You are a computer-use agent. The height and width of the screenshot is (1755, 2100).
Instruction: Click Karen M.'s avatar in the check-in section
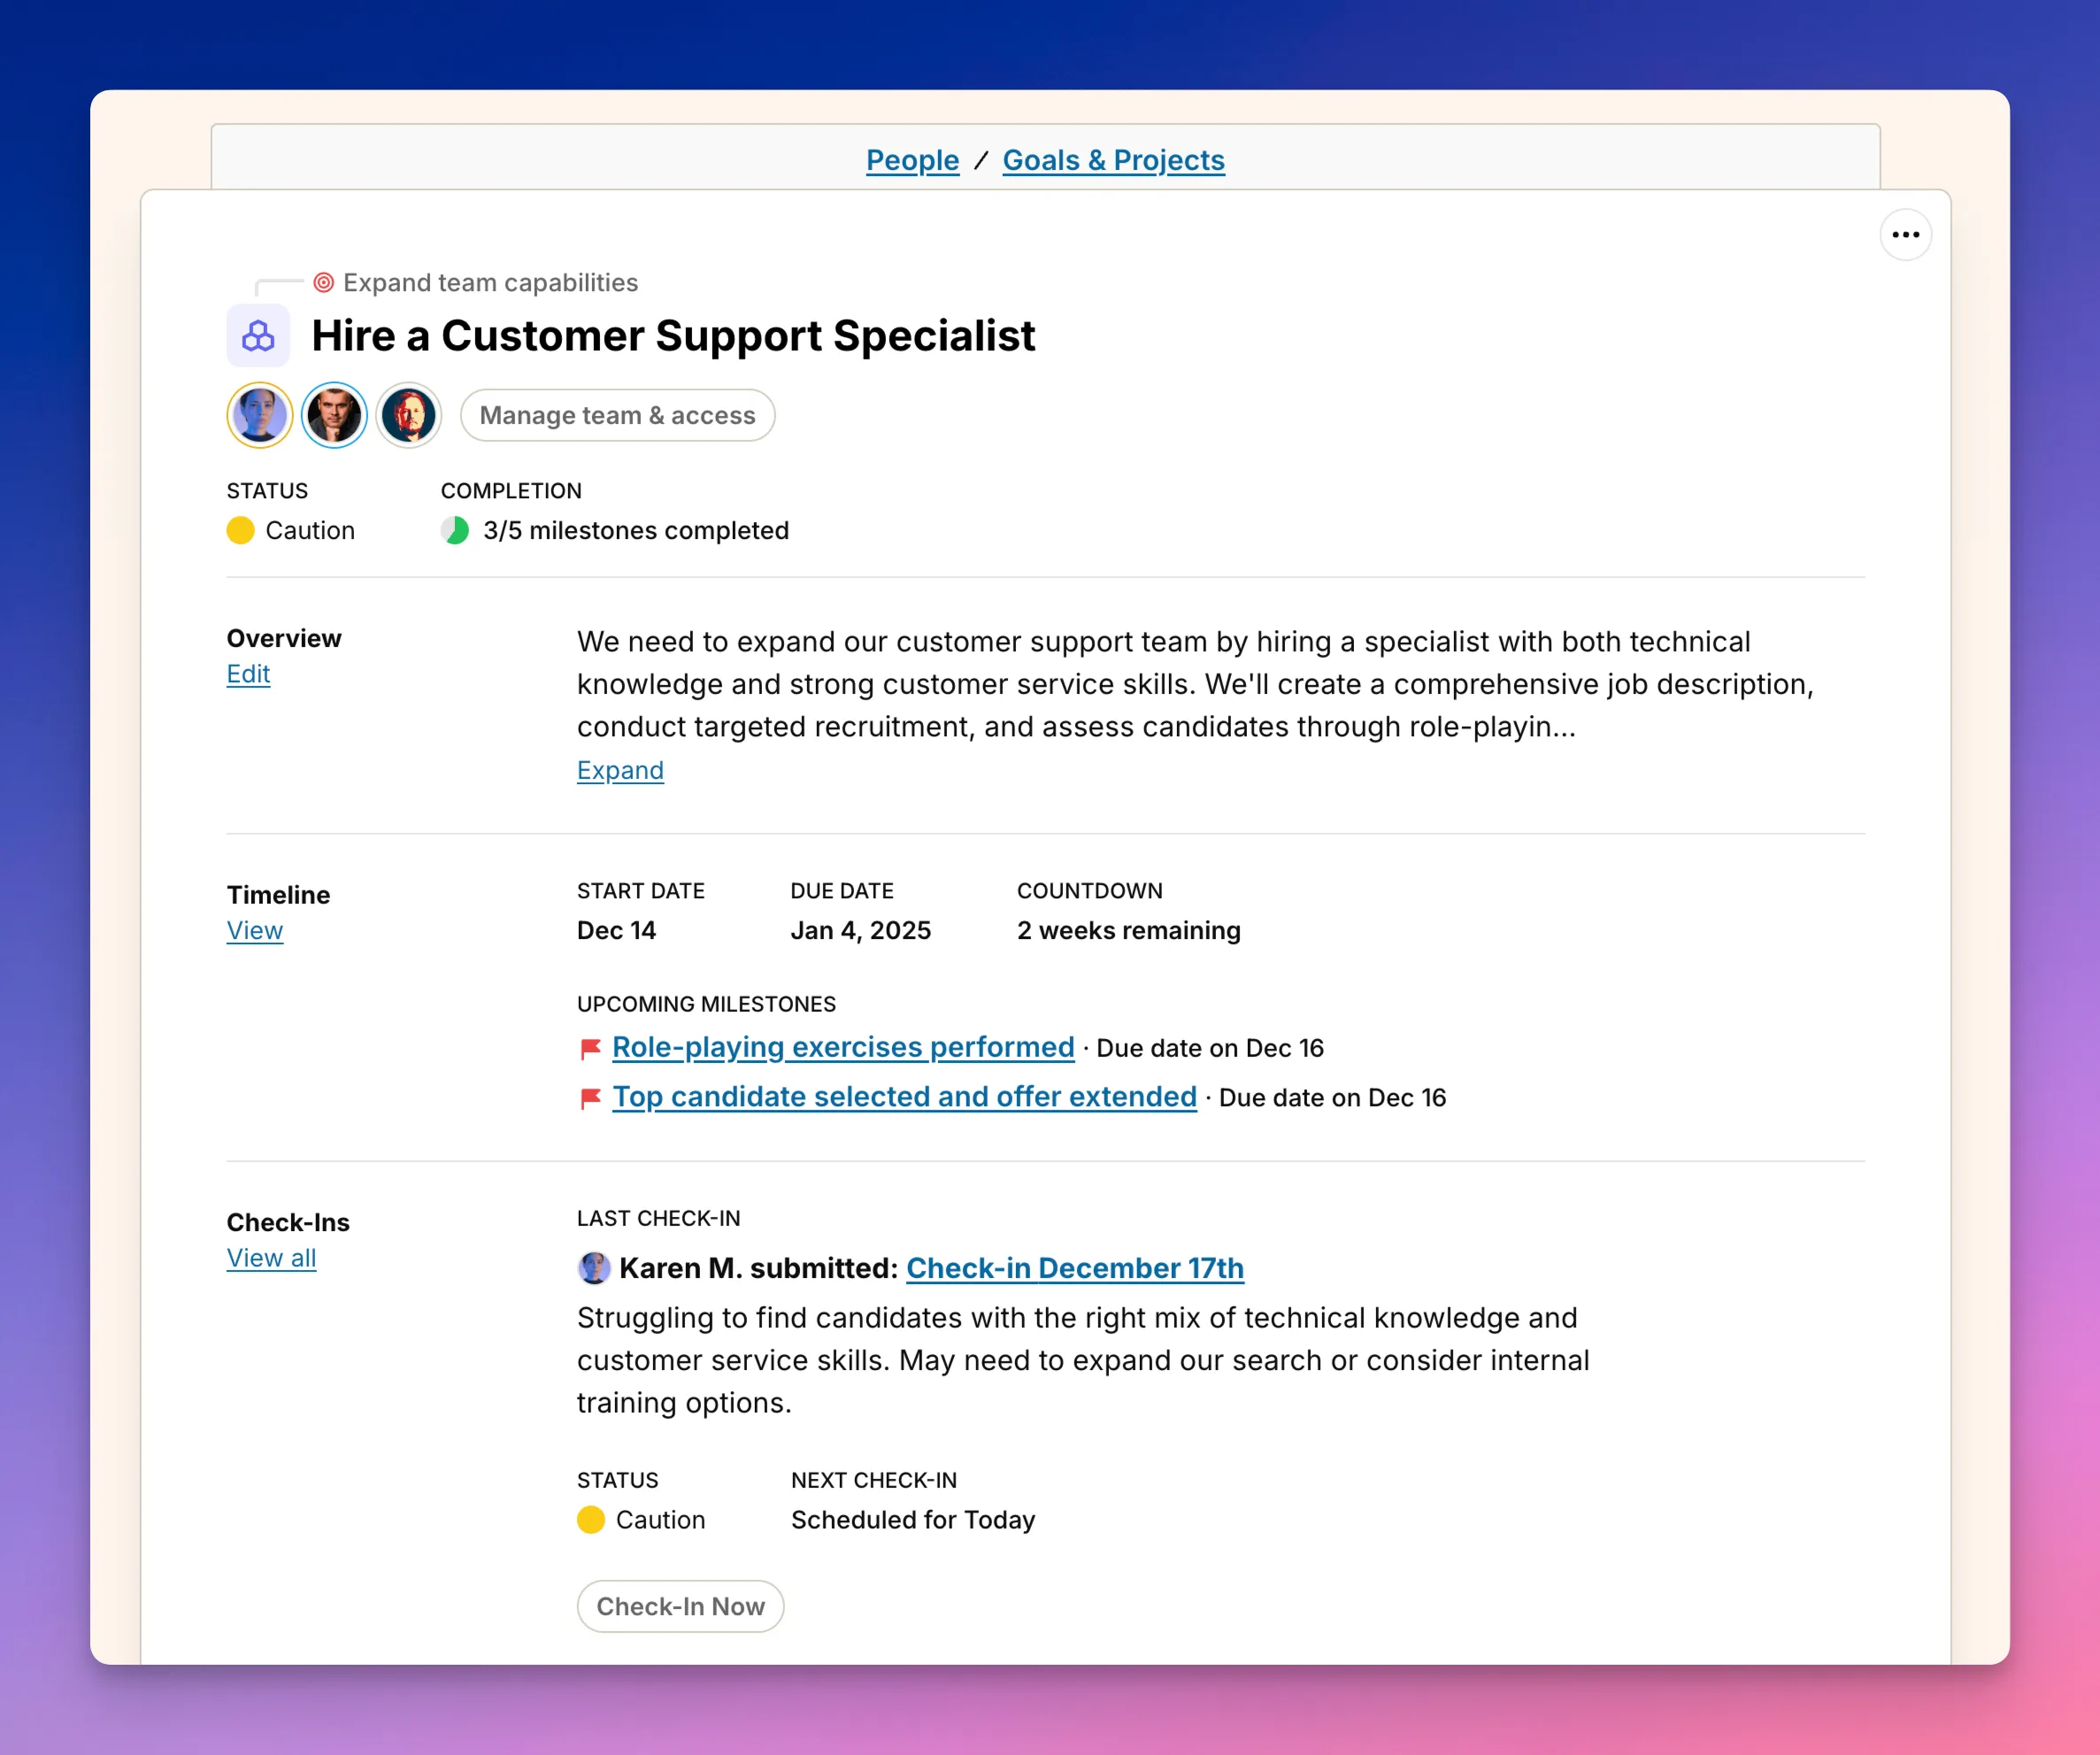595,1267
